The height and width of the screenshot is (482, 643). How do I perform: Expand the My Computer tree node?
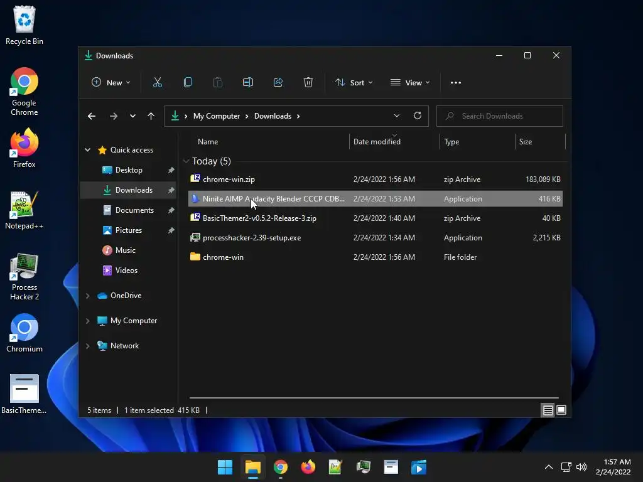pyautogui.click(x=87, y=321)
